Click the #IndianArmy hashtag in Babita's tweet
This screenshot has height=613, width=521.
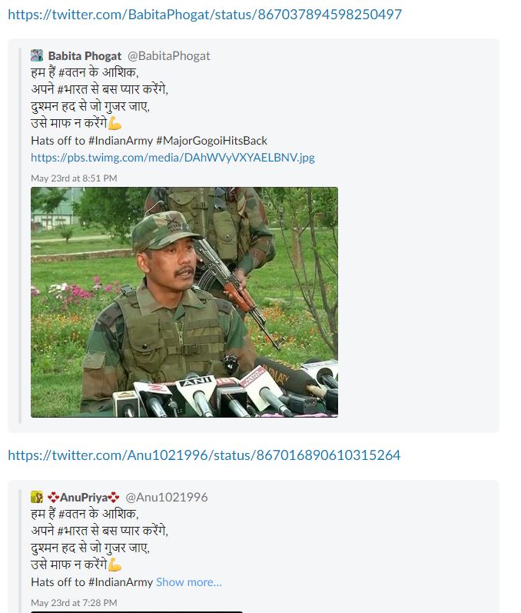(121, 141)
